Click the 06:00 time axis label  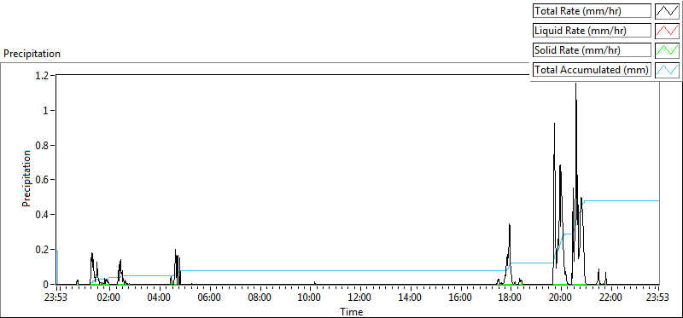pos(210,298)
